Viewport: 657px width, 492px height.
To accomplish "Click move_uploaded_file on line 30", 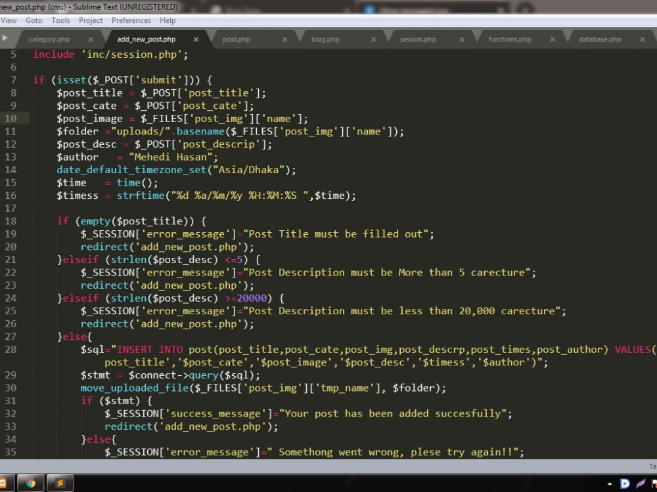I will 135,388.
